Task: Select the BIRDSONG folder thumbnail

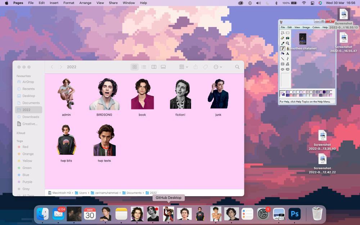Action: click(104, 94)
